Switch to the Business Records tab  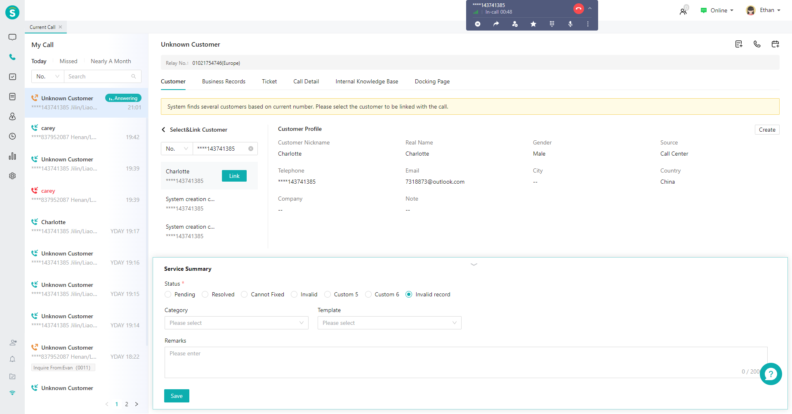pos(224,81)
